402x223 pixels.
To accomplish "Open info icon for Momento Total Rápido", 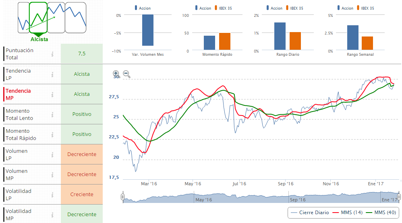I will (x=52, y=134).
